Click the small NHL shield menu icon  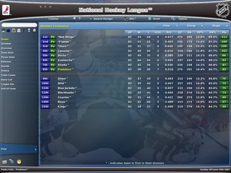[126, 19]
